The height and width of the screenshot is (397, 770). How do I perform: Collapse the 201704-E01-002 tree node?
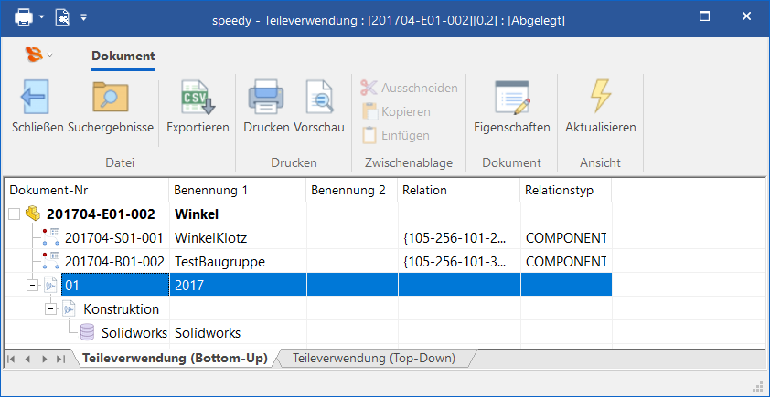(14, 214)
